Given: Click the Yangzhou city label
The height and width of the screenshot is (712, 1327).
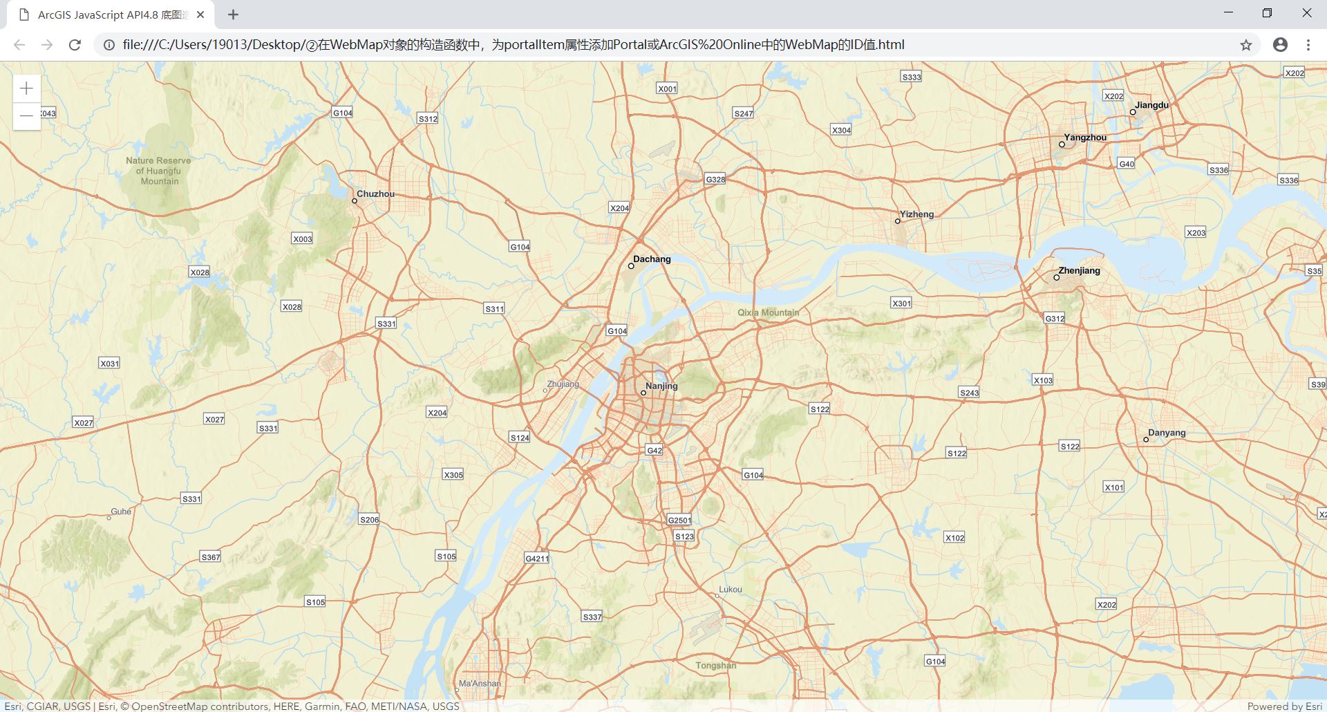Looking at the screenshot, I should pyautogui.click(x=1084, y=138).
